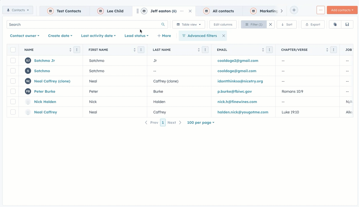Screen dimensions: 359x207
Task: Click Neal Caffrey (clone) avatar
Action: pyautogui.click(x=28, y=81)
